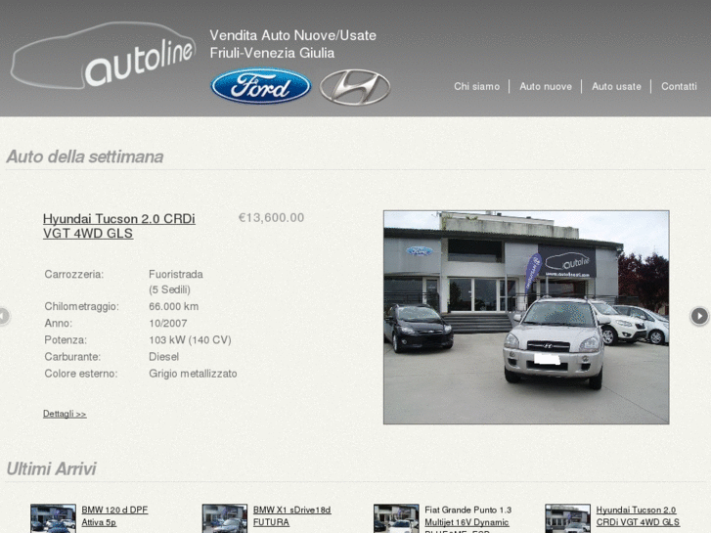Screen dimensions: 711x533
Task: Go to next car with right arrow
Action: click(x=699, y=316)
